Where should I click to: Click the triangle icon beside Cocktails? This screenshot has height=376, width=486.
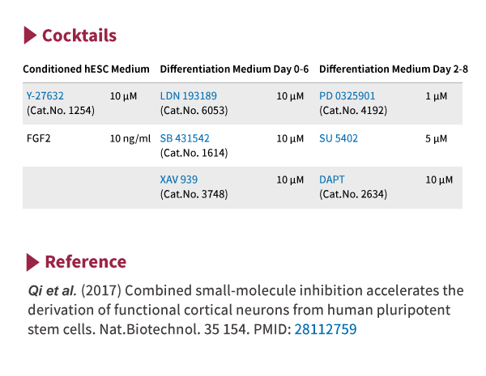[x=30, y=36]
